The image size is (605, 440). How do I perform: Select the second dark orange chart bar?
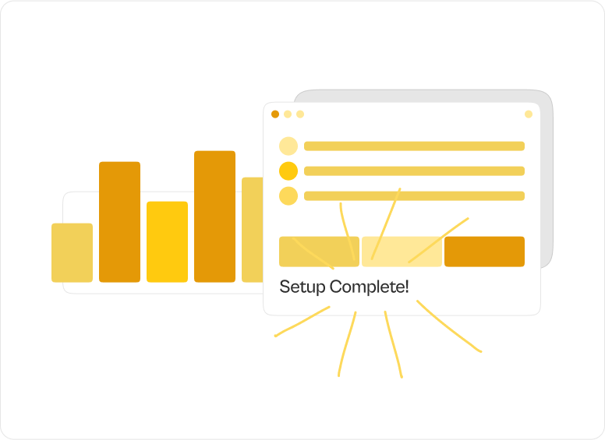tap(119, 222)
